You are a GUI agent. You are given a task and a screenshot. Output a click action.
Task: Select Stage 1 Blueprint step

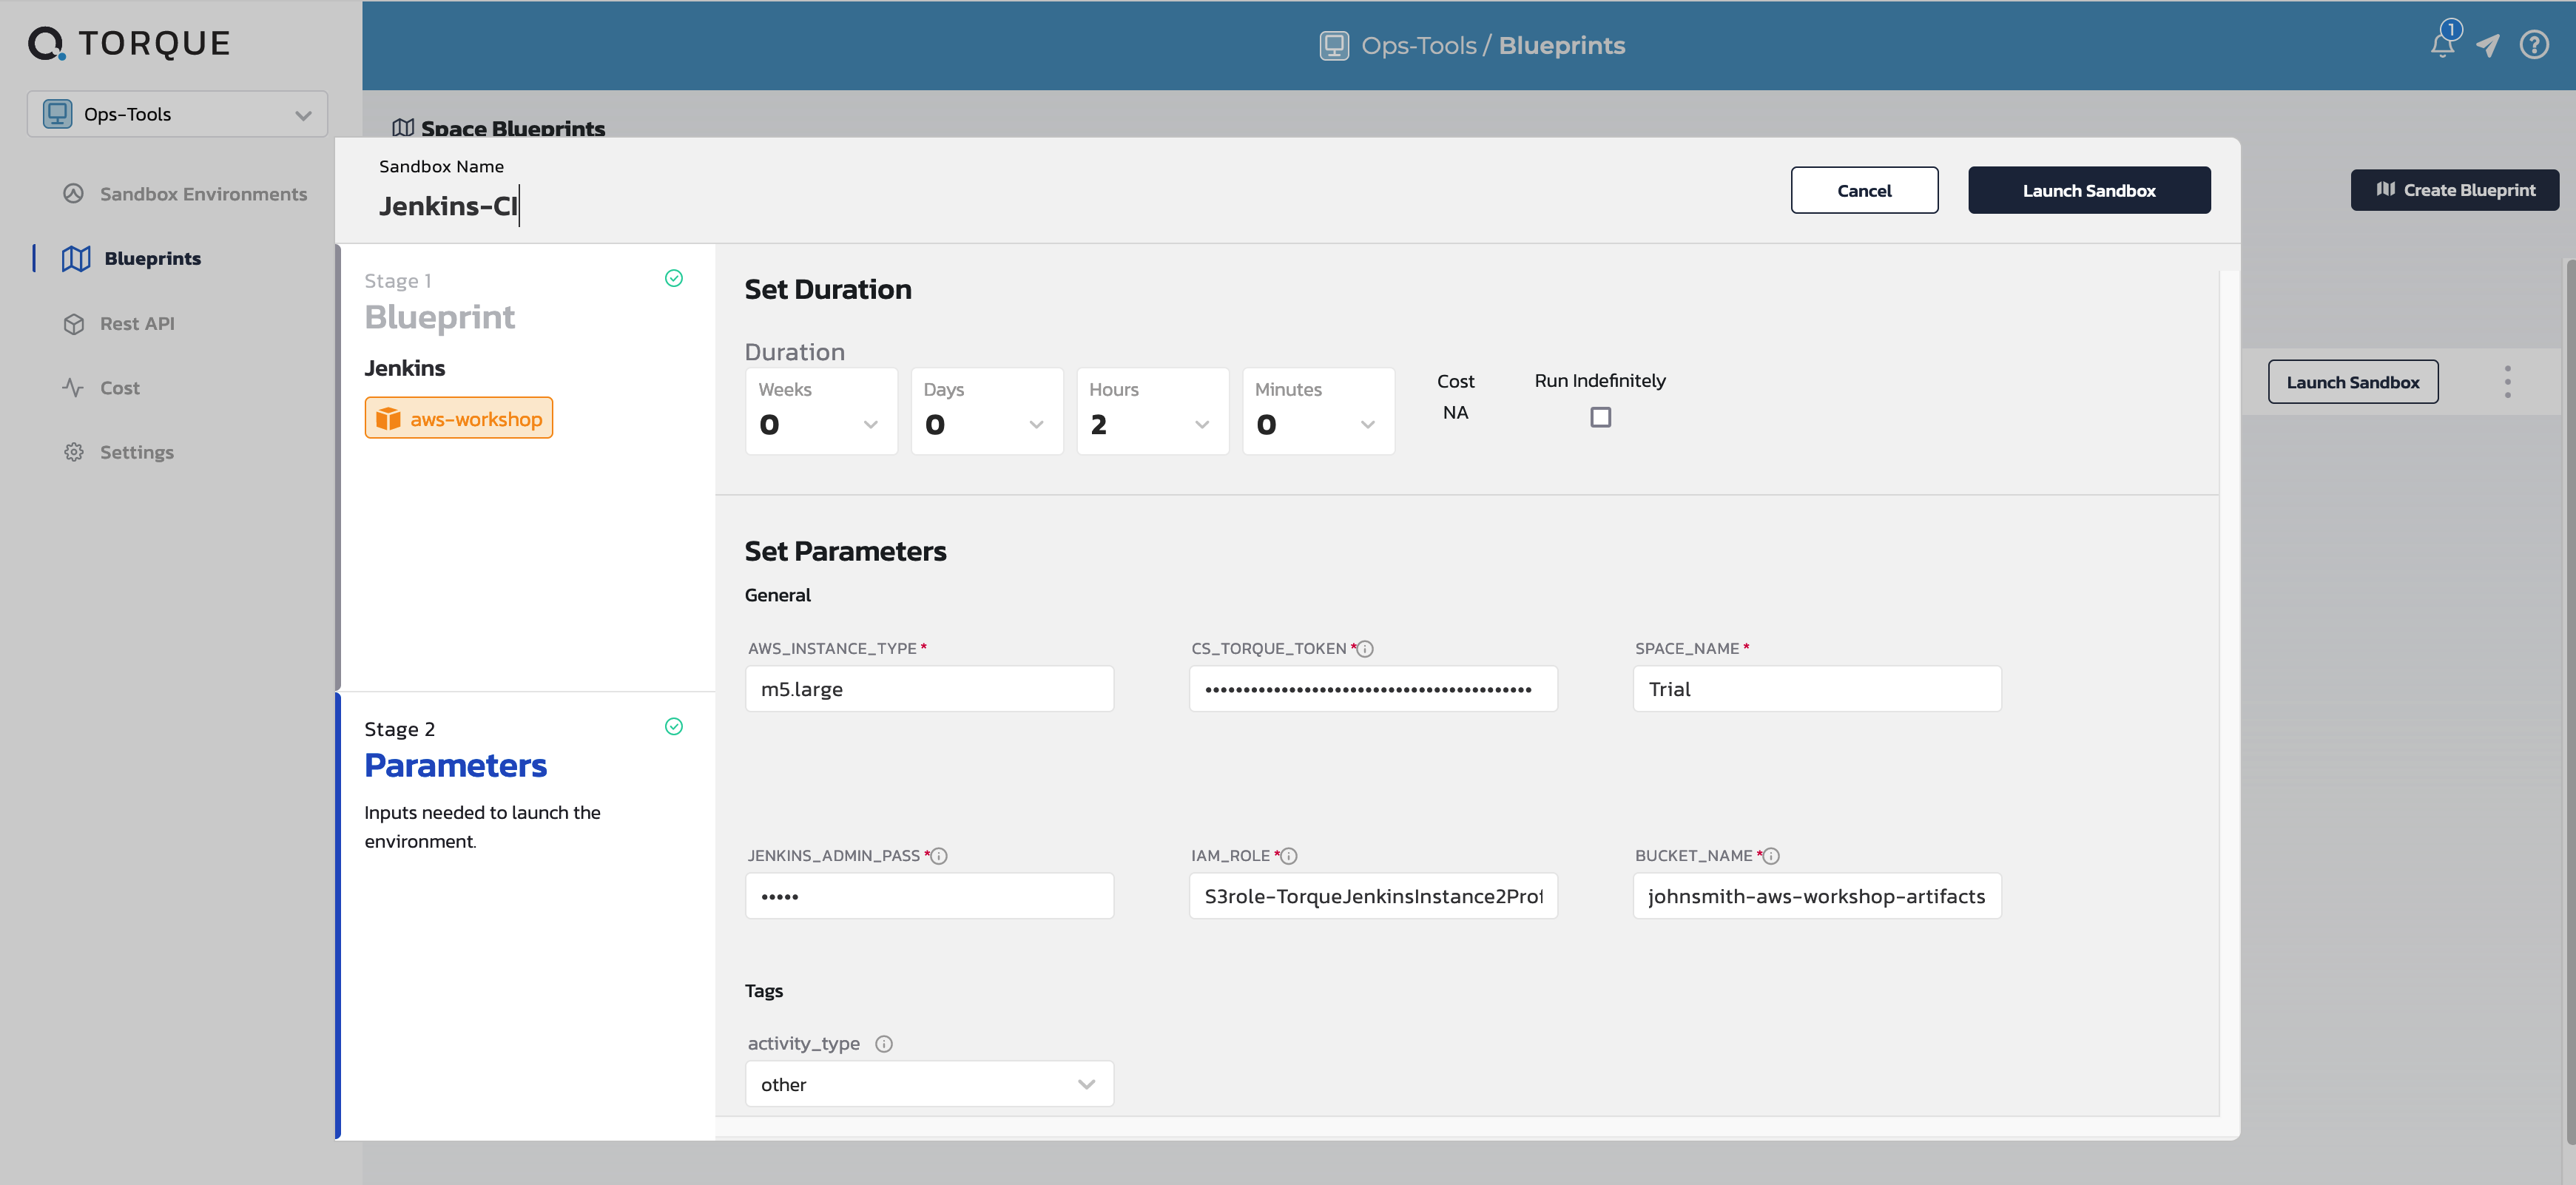[x=527, y=467]
